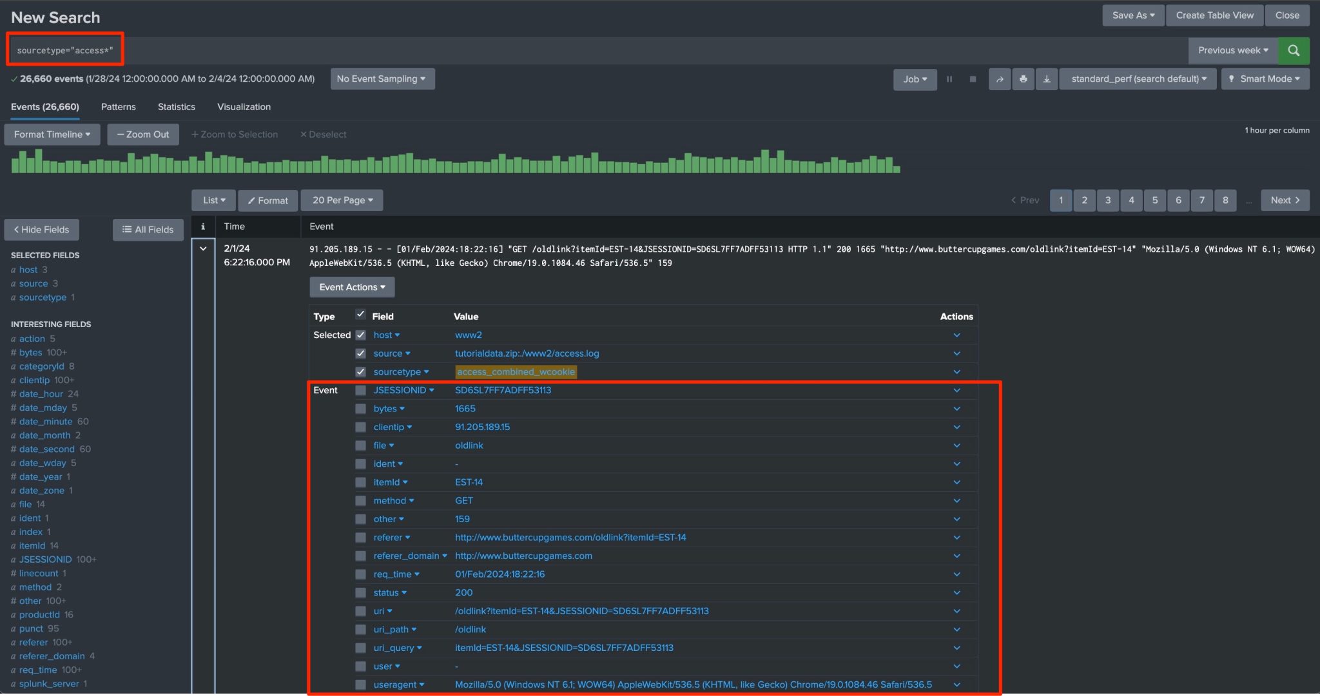Image resolution: width=1320 pixels, height=696 pixels.
Task: Run the search with the magnifier icon
Action: (1294, 50)
